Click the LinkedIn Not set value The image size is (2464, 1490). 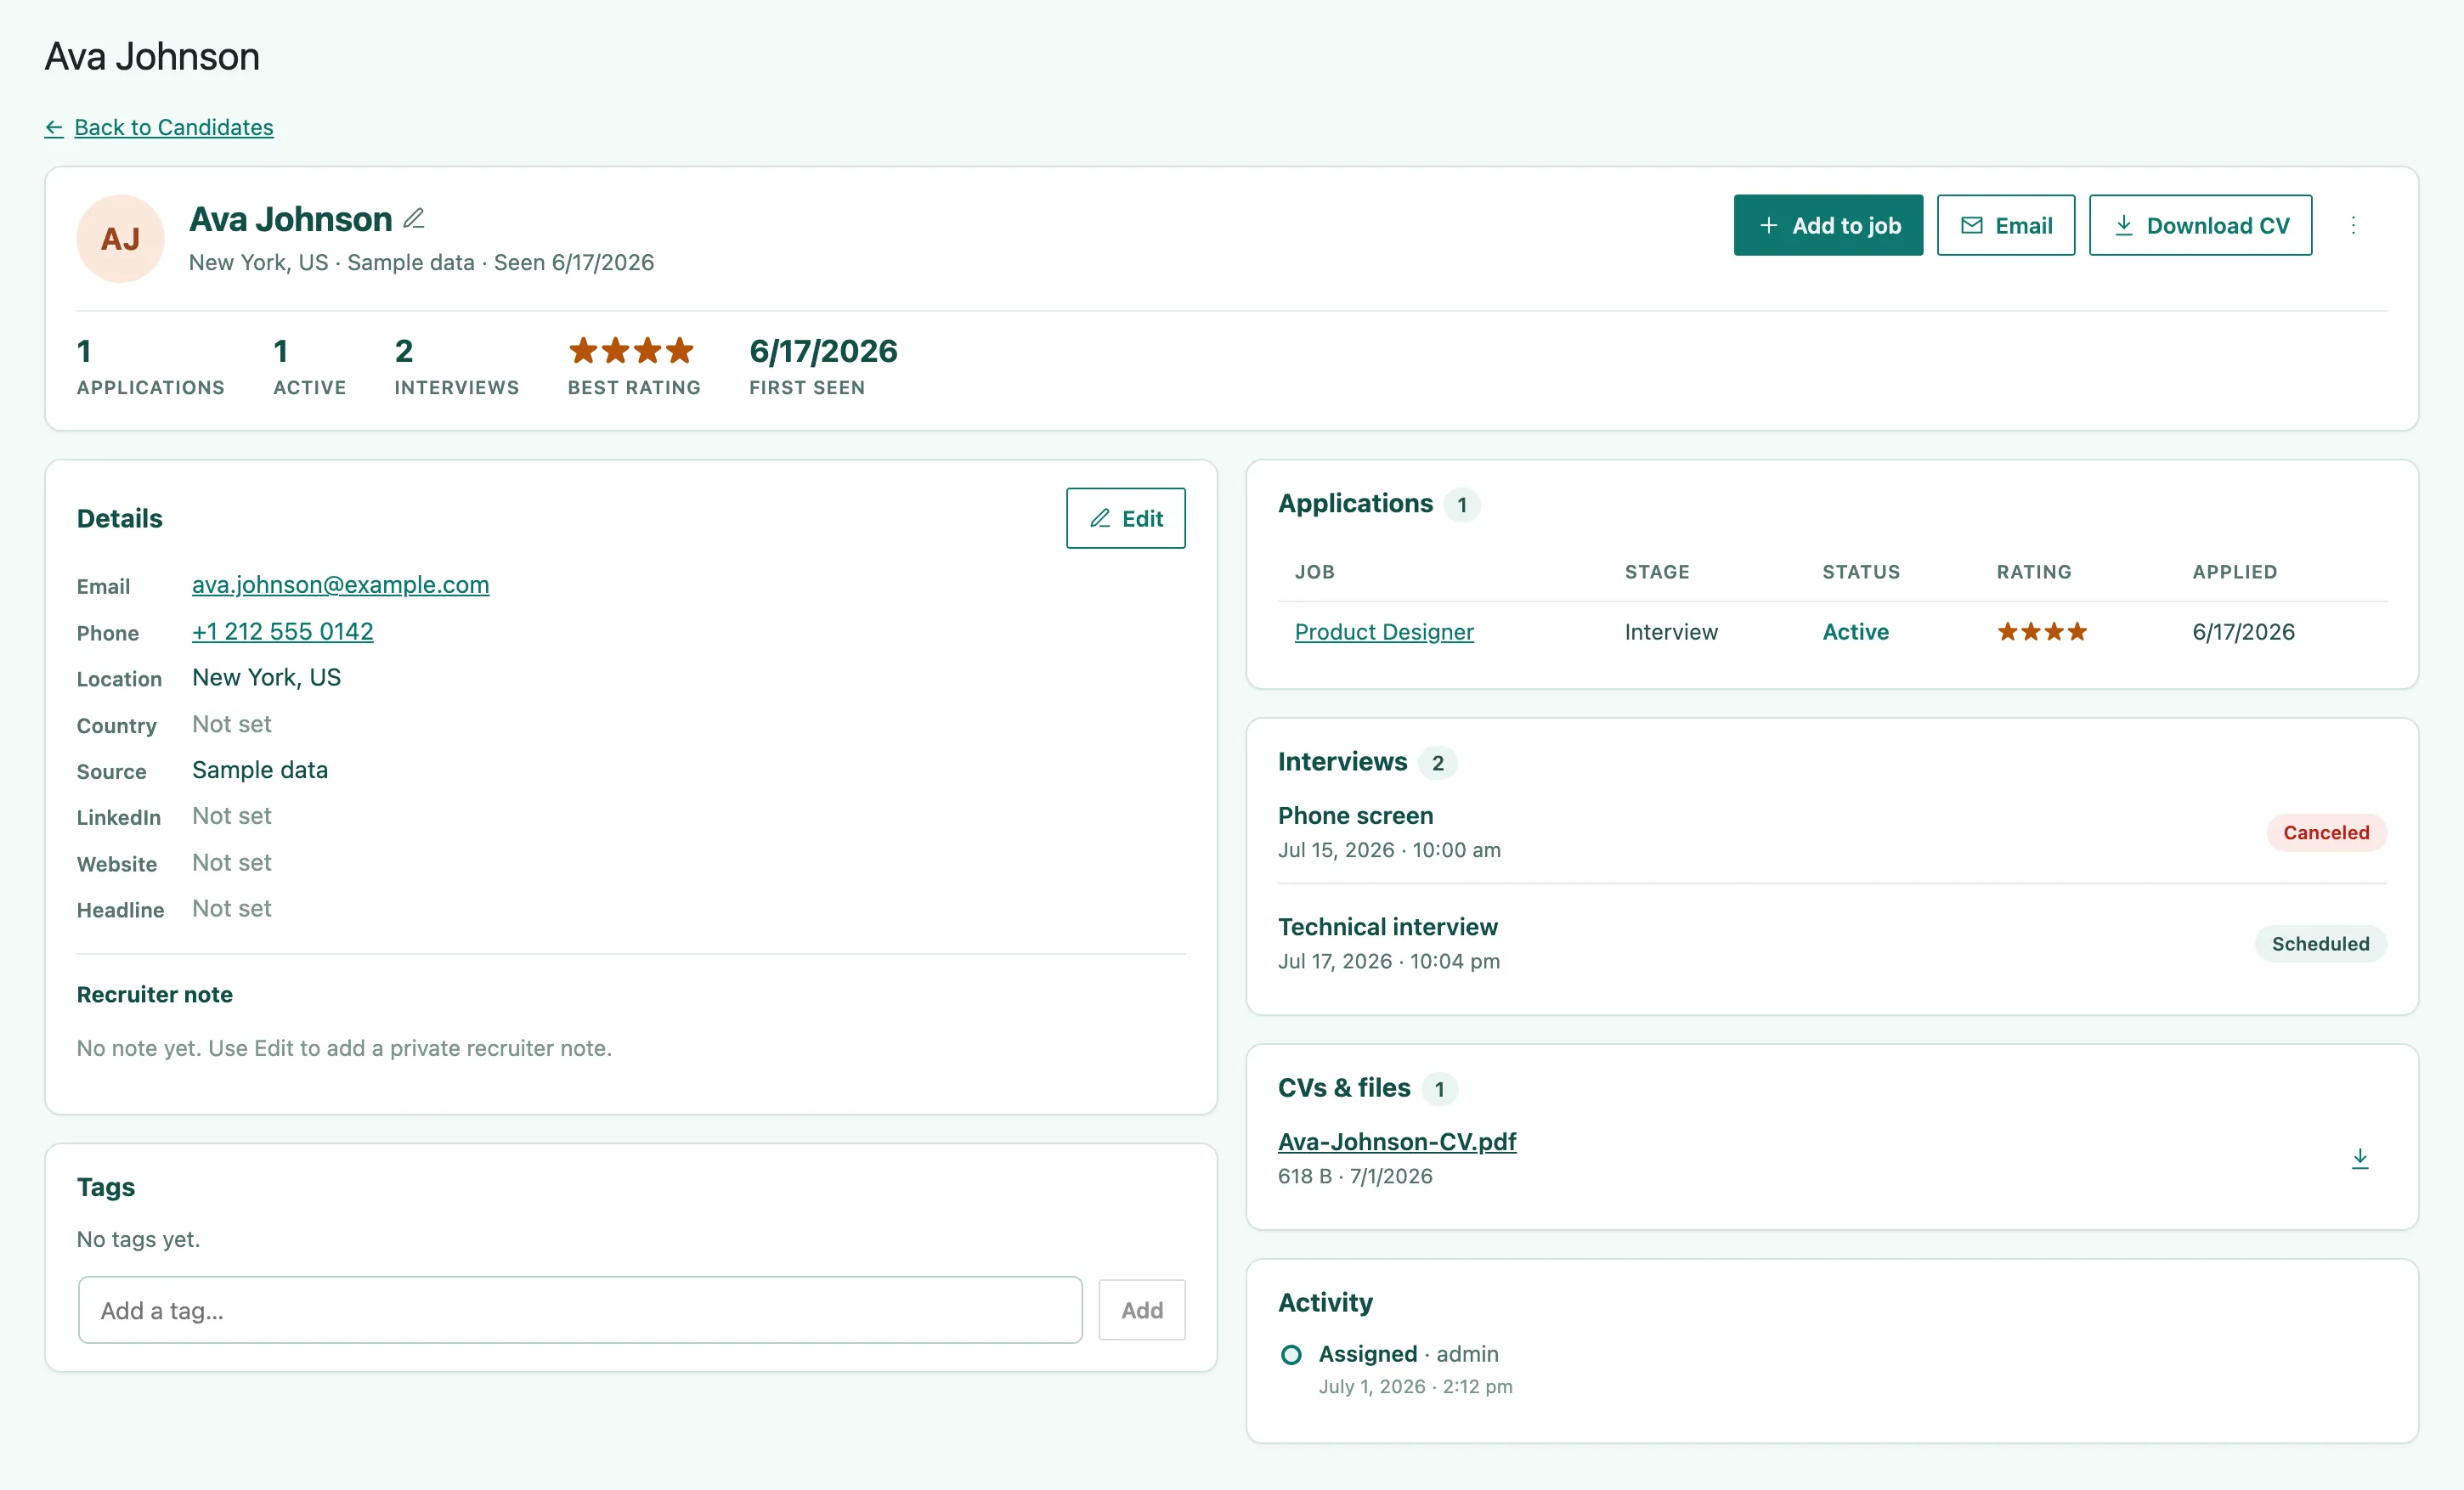coord(232,816)
